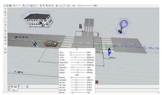Click the first magnifier zoom icon
162x95 pixels.
coord(44,6)
